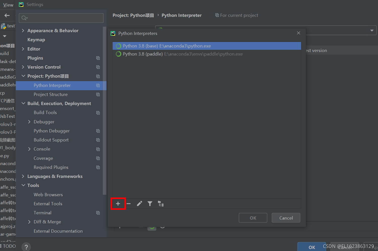Expand the Debugger subsection

coord(29,122)
